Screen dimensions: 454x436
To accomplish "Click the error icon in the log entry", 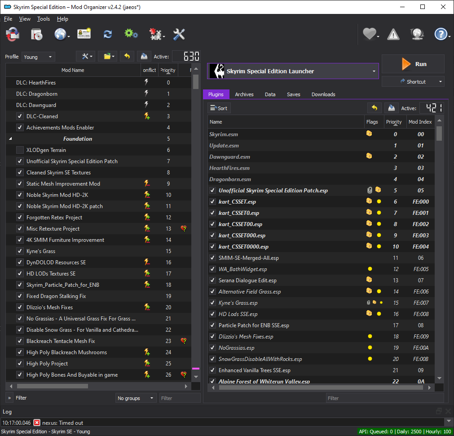I will 37,423.
